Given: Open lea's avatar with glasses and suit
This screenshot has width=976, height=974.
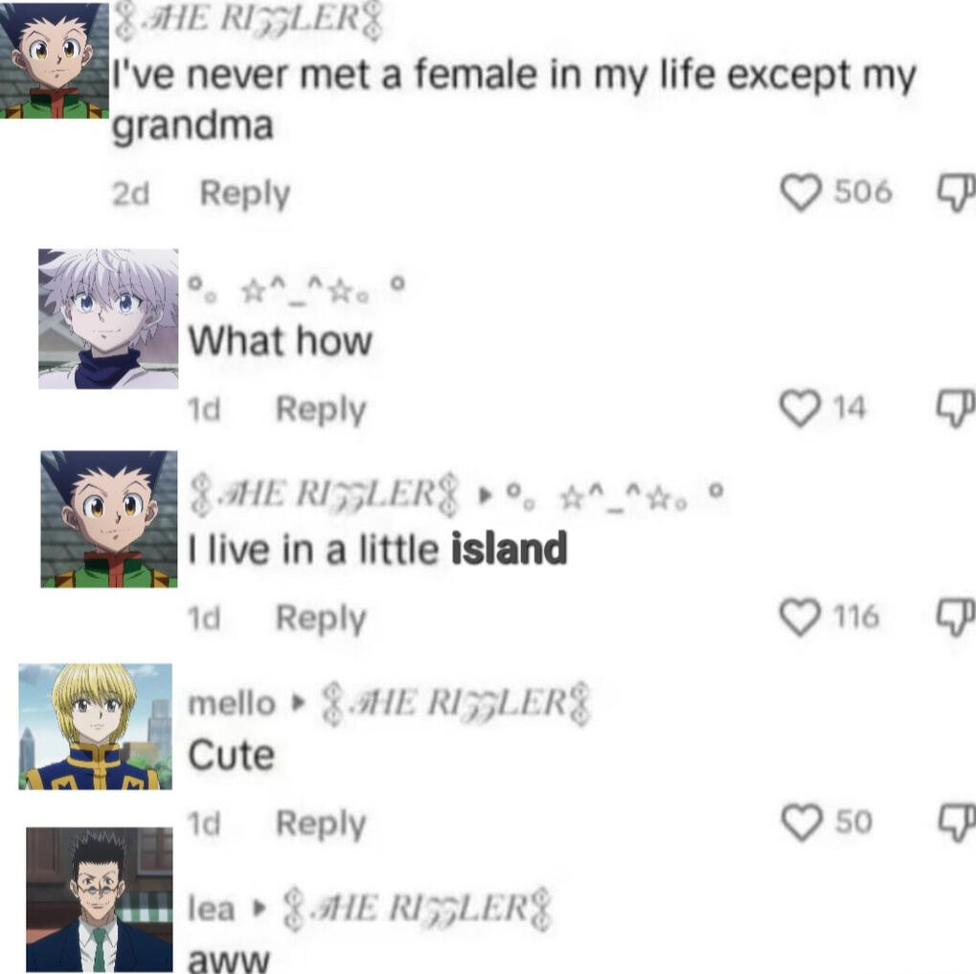Looking at the screenshot, I should (100, 899).
